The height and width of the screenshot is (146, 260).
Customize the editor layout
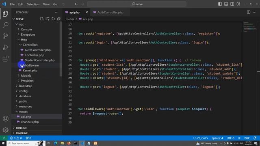pyautogui.click(x=238, y=4)
